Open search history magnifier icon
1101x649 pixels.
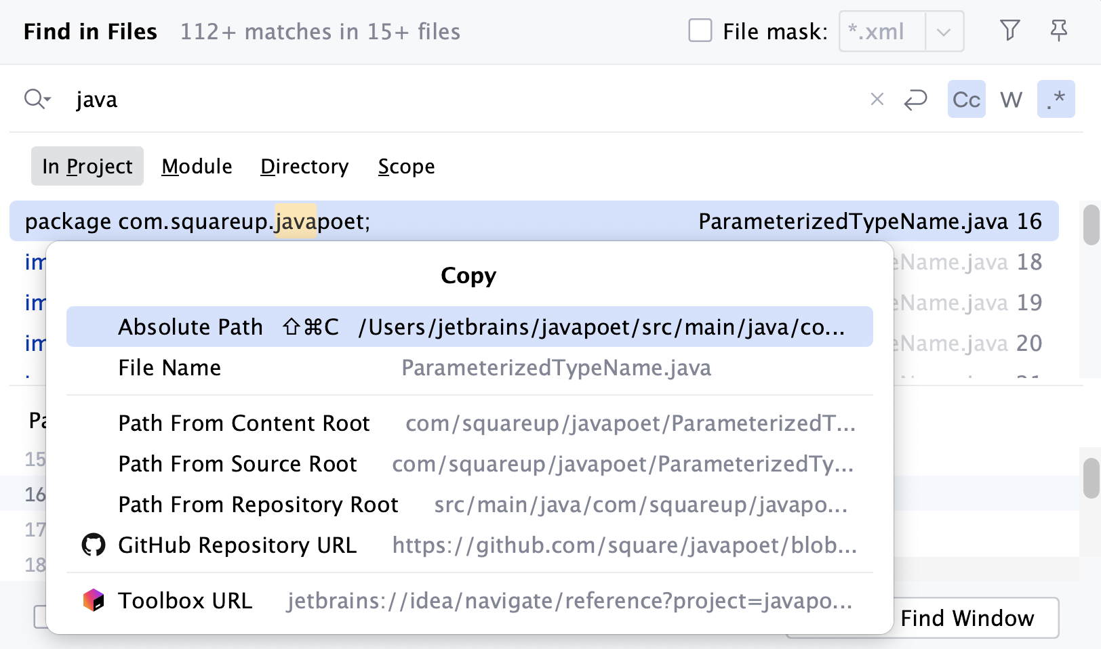tap(37, 100)
